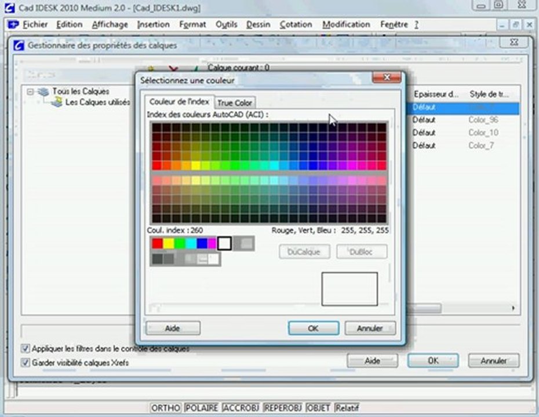This screenshot has height=417, width=539.
Task: Click Défaut in the Color_10 row
Action: click(424, 133)
